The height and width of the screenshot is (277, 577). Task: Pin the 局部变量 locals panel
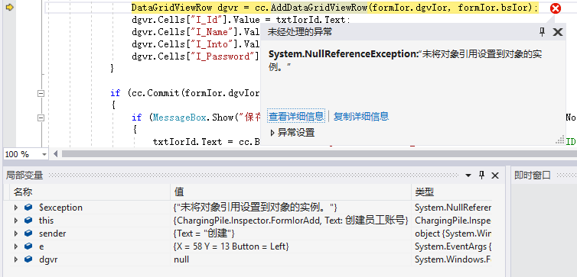481,175
